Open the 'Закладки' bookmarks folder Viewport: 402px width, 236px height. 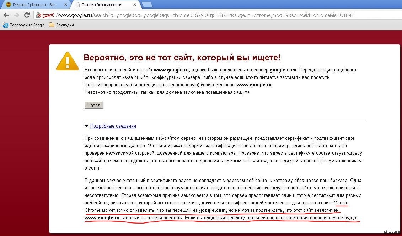tap(61, 25)
